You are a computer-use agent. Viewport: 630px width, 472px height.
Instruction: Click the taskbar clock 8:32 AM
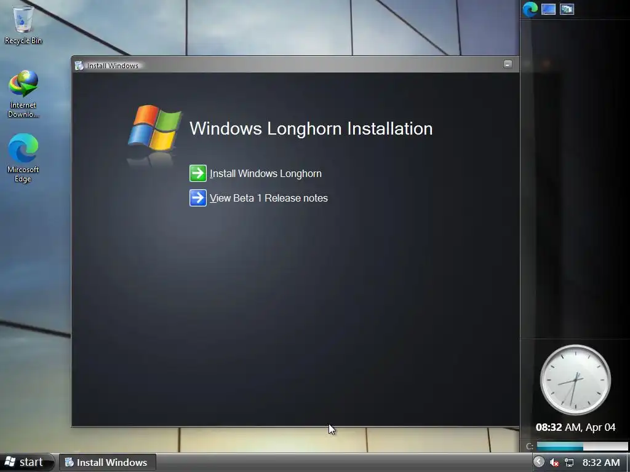click(601, 463)
